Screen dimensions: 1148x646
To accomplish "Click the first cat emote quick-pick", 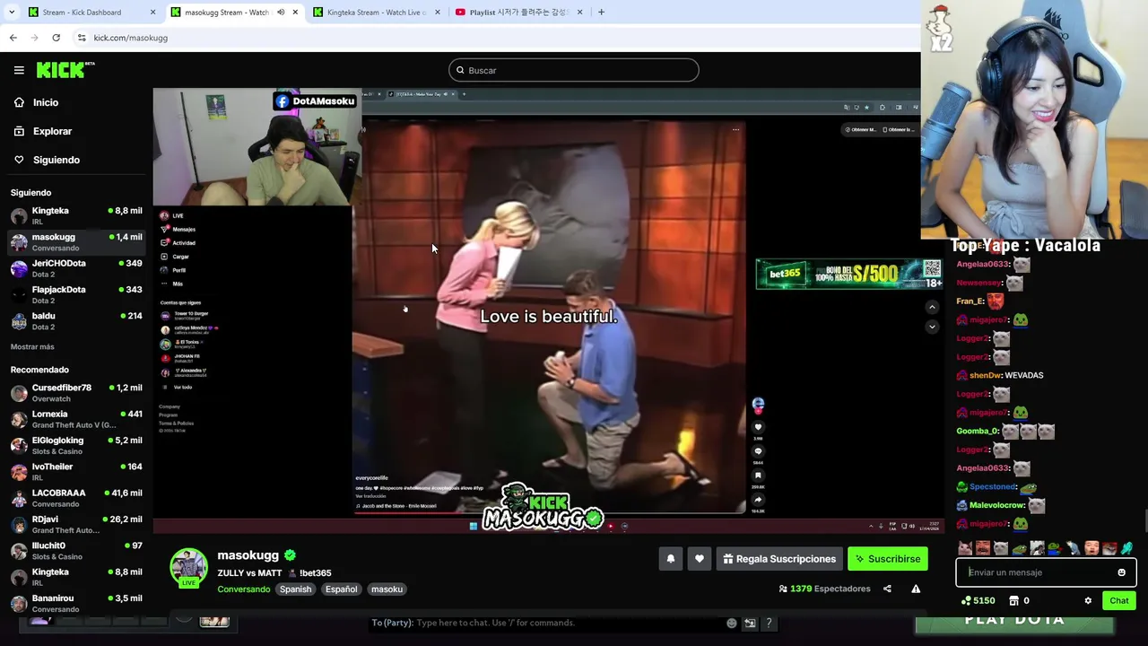I will coord(965,548).
